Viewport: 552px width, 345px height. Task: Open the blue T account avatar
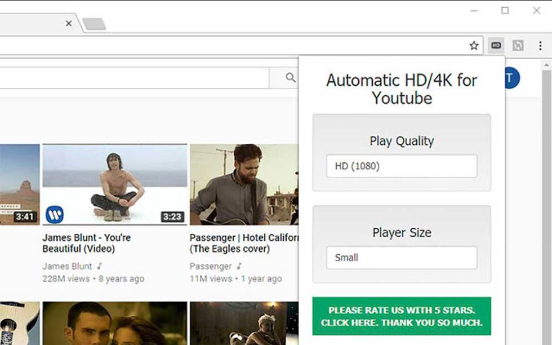coord(512,78)
